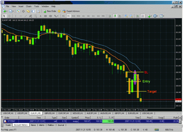Select the Equidistant Channel tool
Viewport: 183px width, 132px height.
pos(30,16)
